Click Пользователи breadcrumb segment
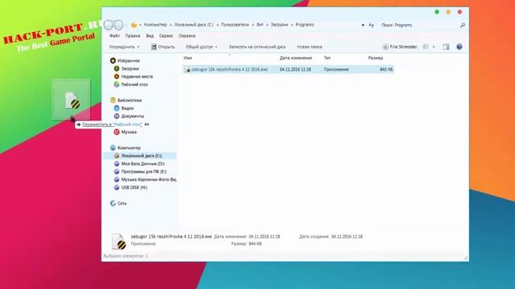This screenshot has width=515, height=289. (235, 25)
